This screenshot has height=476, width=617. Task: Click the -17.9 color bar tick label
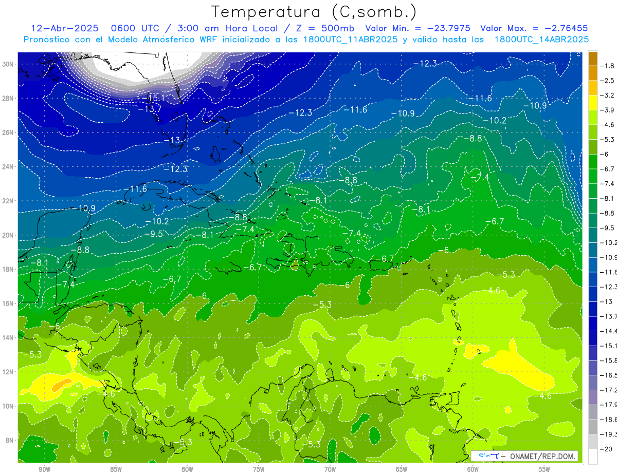point(609,404)
